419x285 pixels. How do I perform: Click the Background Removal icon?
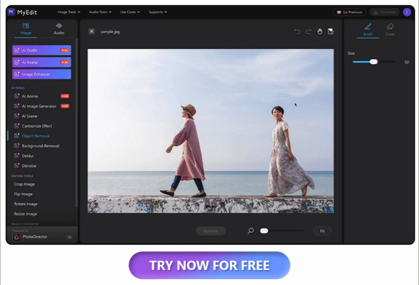[17, 146]
